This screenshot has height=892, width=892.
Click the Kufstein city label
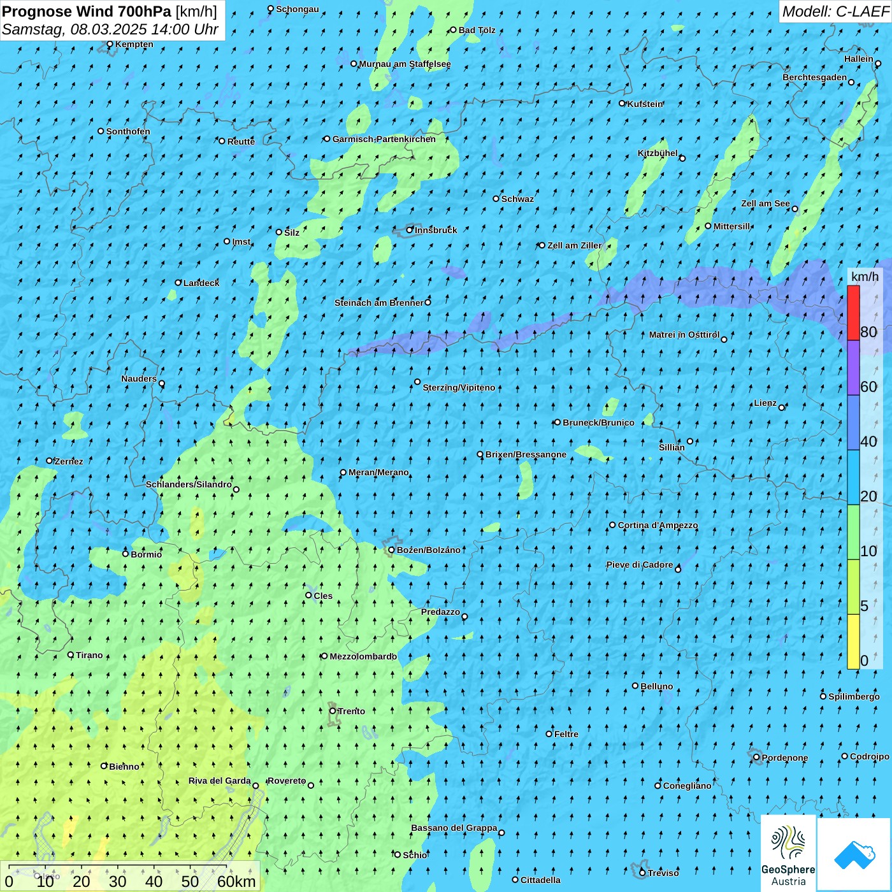coord(645,104)
